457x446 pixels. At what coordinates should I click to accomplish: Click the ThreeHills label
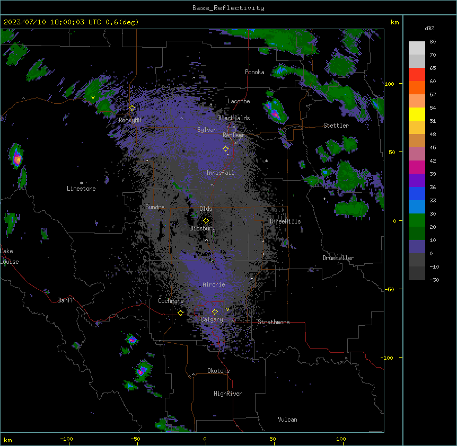pos(285,221)
